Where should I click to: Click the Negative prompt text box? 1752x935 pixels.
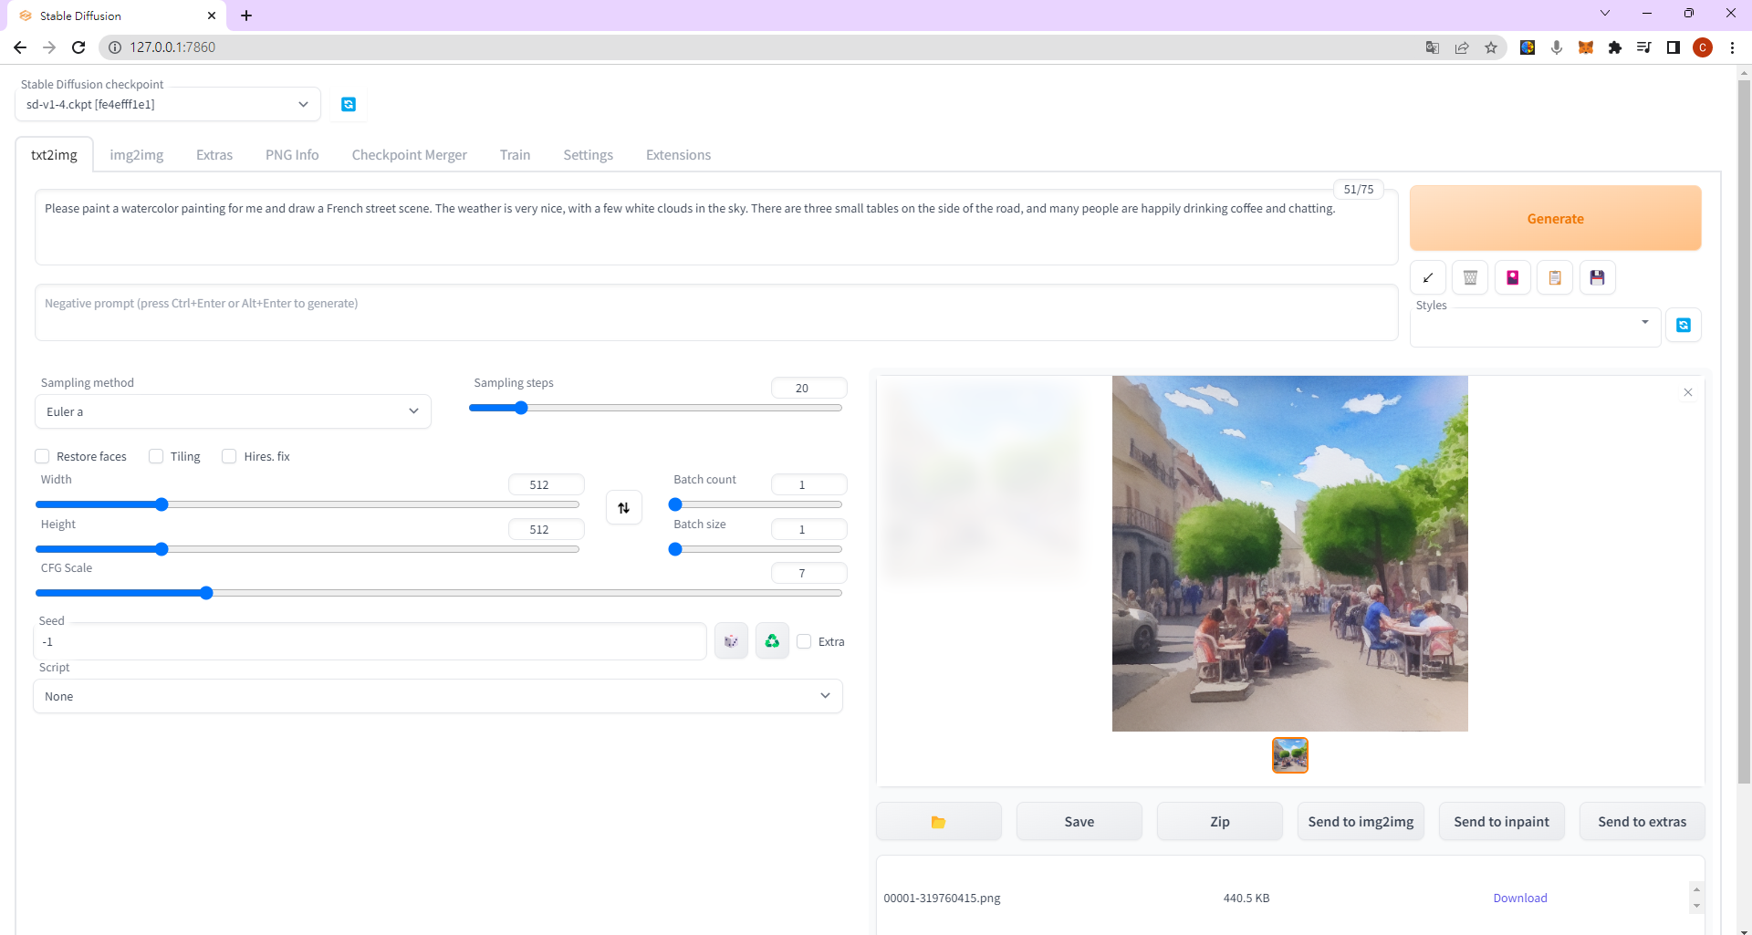[x=716, y=312]
